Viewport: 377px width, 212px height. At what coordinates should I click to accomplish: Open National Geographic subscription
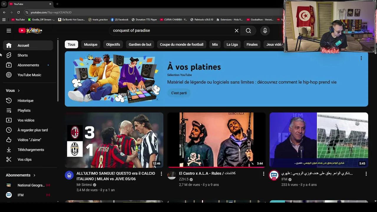click(x=28, y=185)
